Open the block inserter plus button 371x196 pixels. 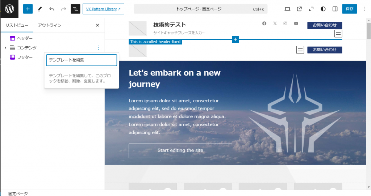28,9
